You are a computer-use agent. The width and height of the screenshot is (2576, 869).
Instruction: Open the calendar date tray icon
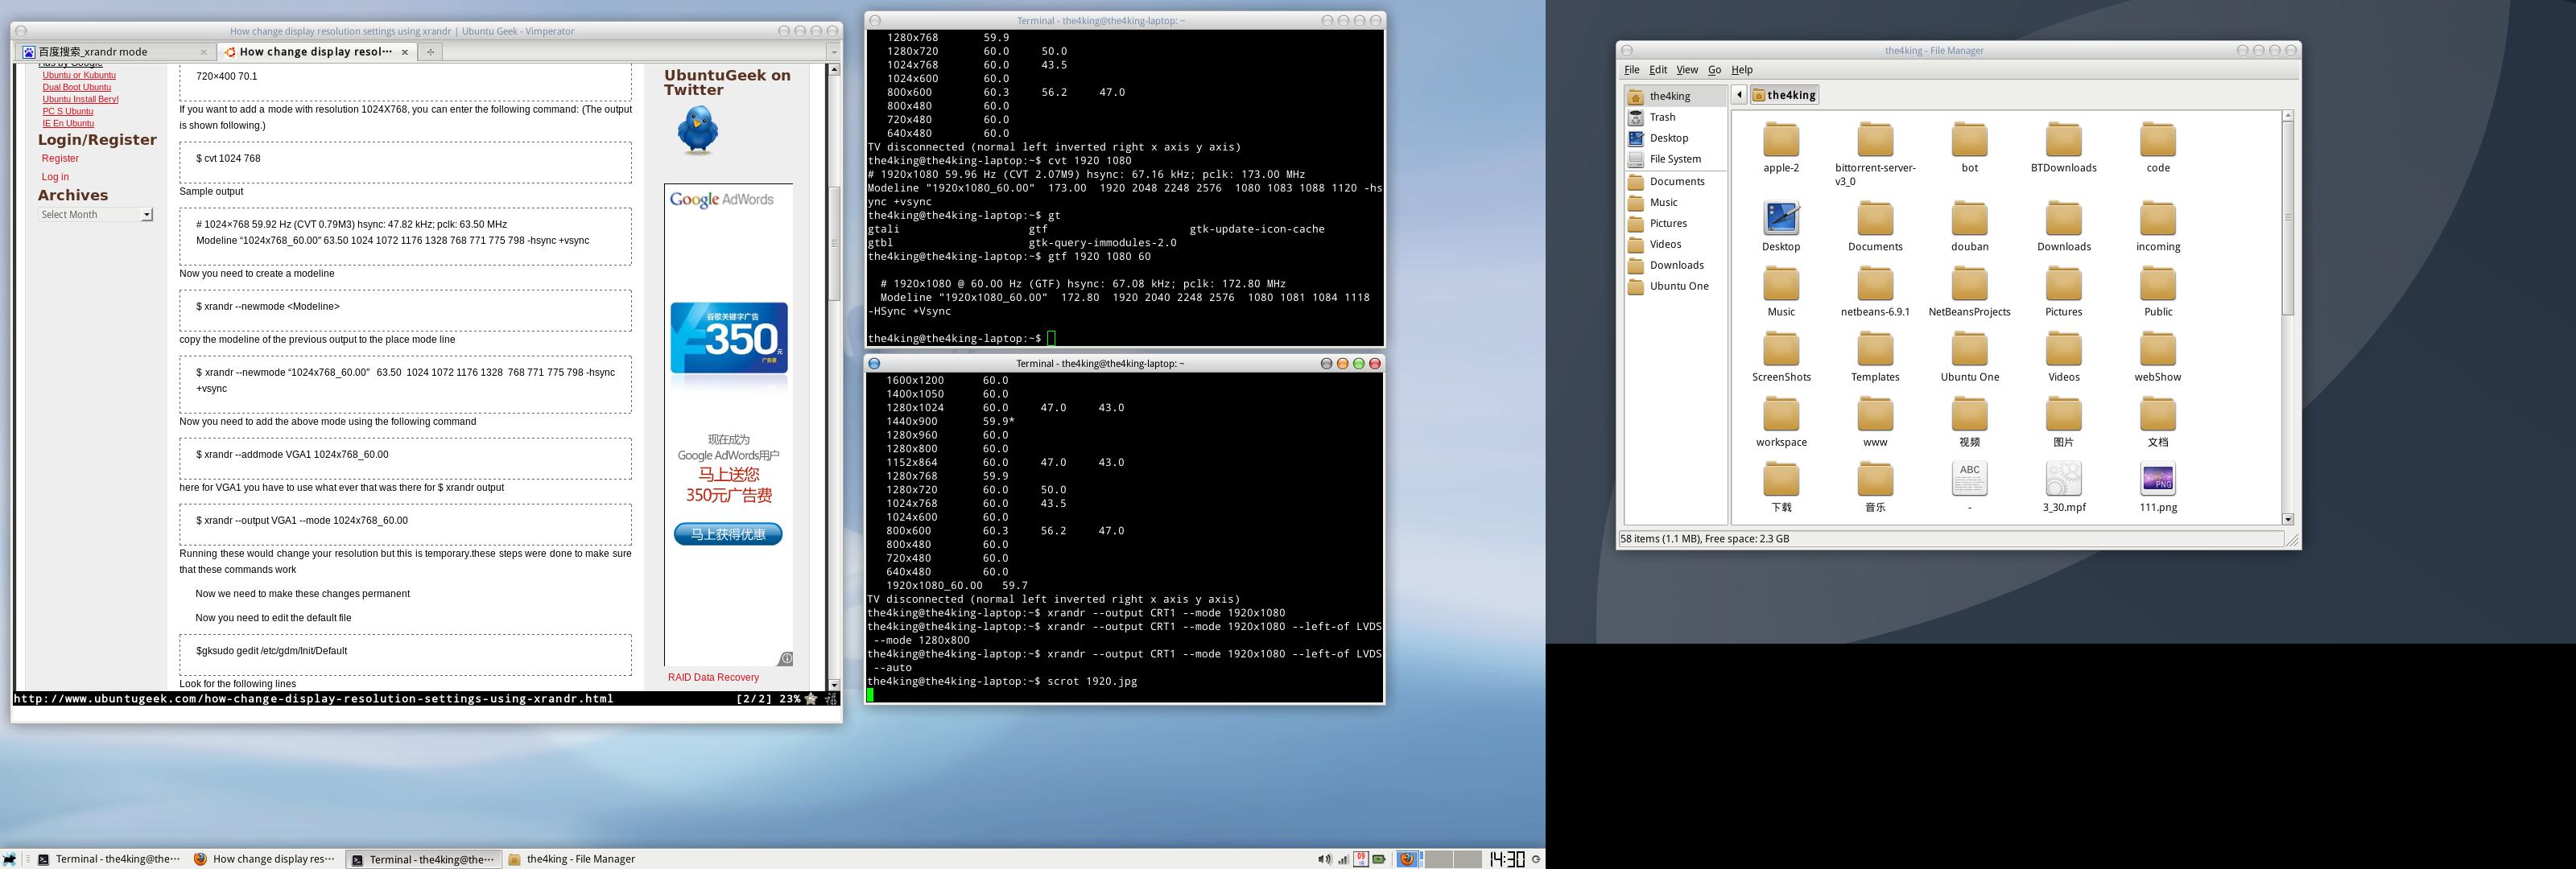(x=1361, y=859)
